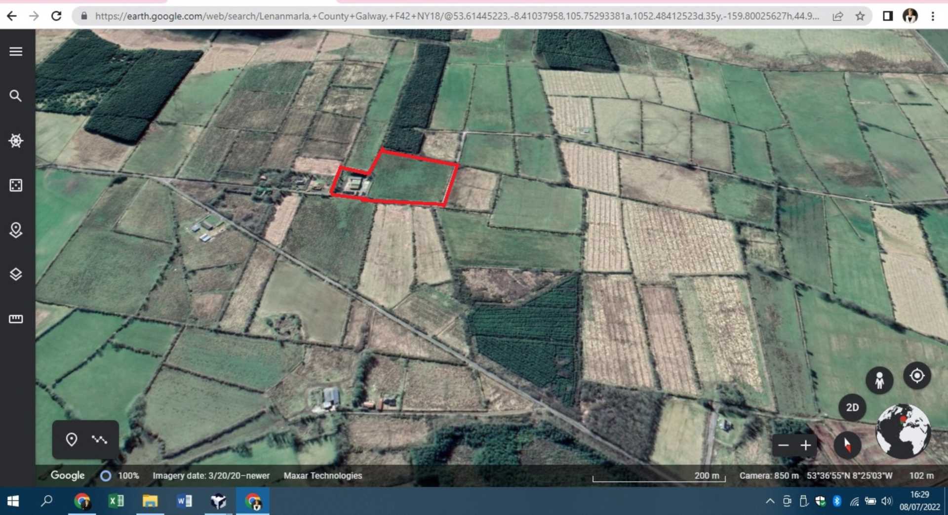Activate the Pegman Street View toggle

(879, 380)
